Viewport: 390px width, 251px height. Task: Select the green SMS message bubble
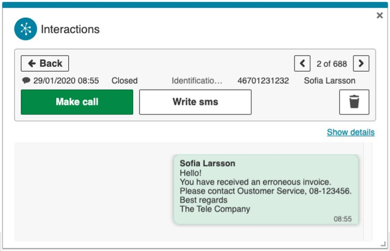point(266,190)
